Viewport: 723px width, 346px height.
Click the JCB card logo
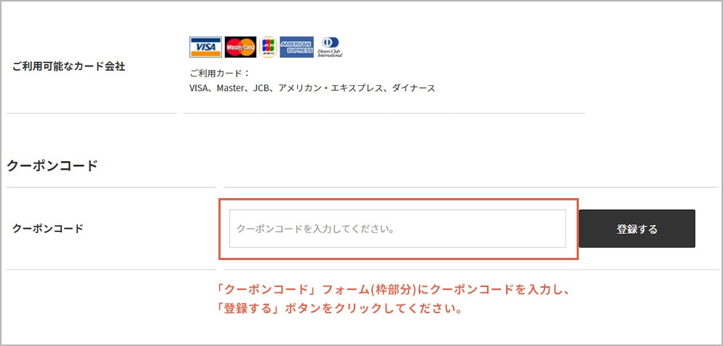click(x=268, y=47)
